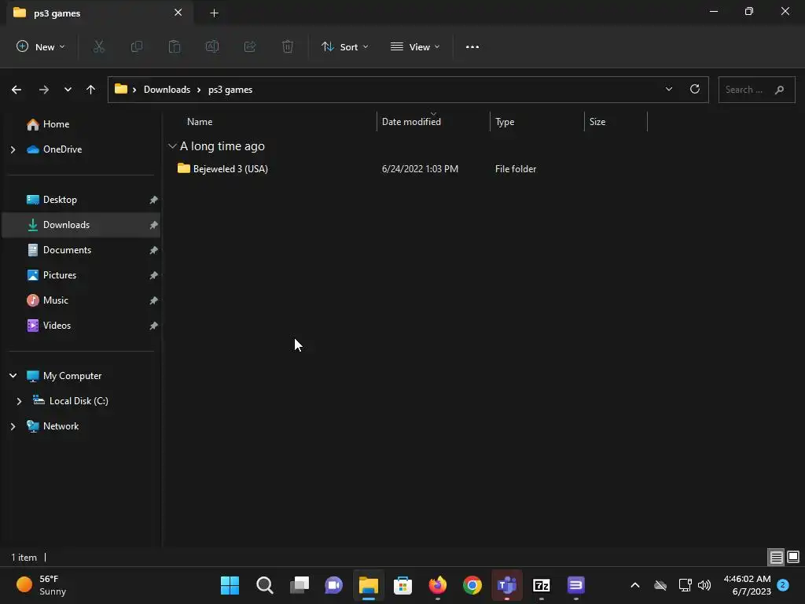The height and width of the screenshot is (604, 805).
Task: Click the Rename icon in toolbar
Action: pos(212,46)
